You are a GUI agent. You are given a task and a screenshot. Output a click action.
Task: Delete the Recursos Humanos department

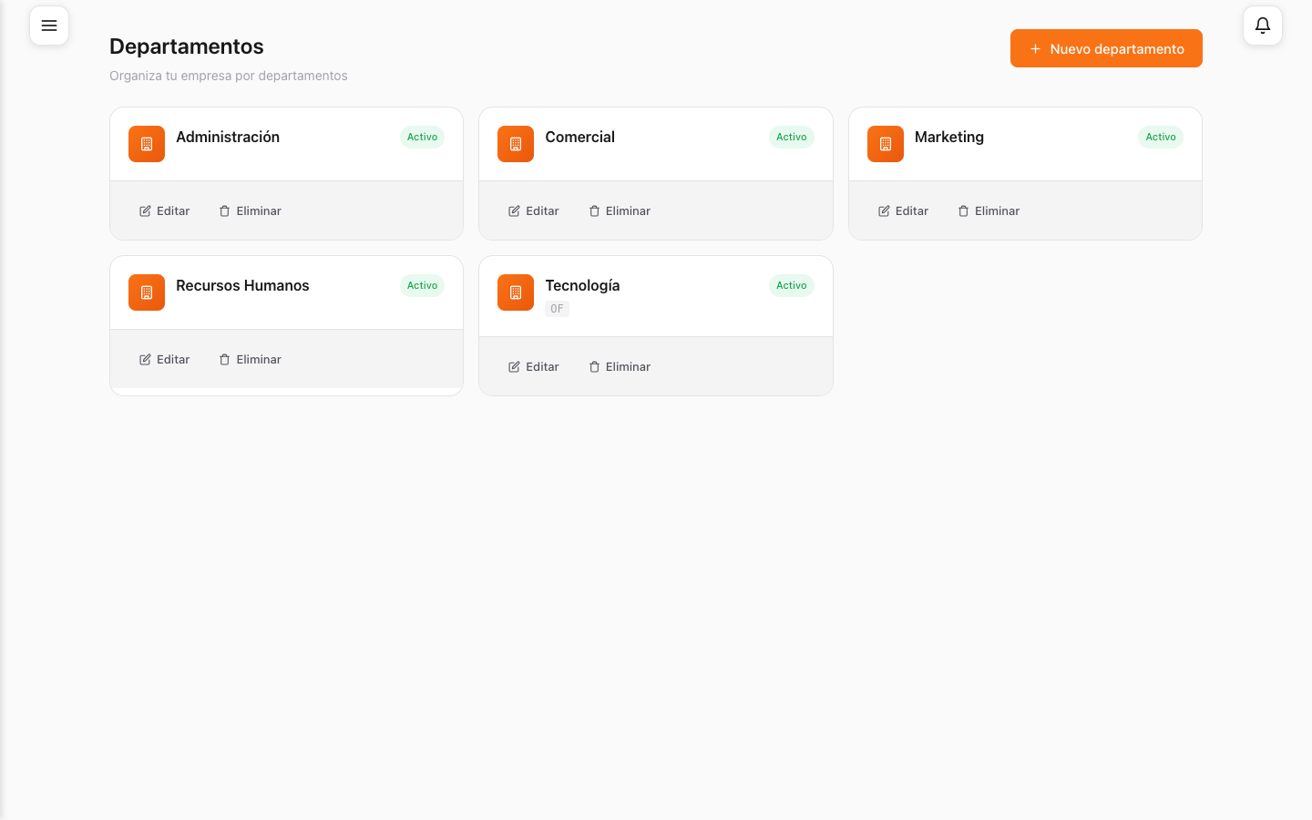251,359
